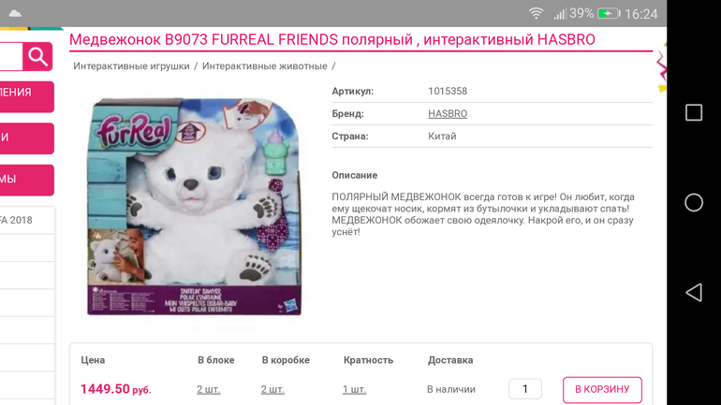Image resolution: width=721 pixels, height=405 pixels.
Task: Tap the Android home circle button
Action: click(694, 202)
